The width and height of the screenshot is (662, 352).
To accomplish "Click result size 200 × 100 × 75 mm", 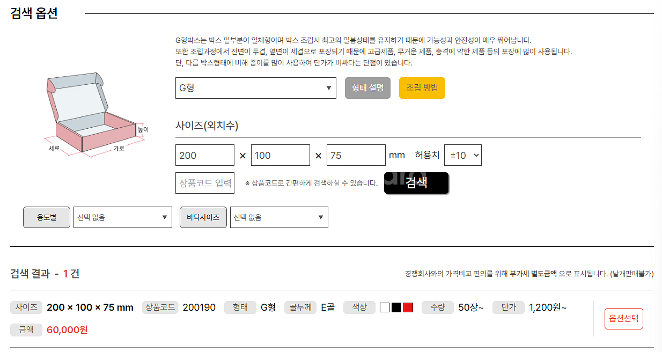I will (90, 307).
